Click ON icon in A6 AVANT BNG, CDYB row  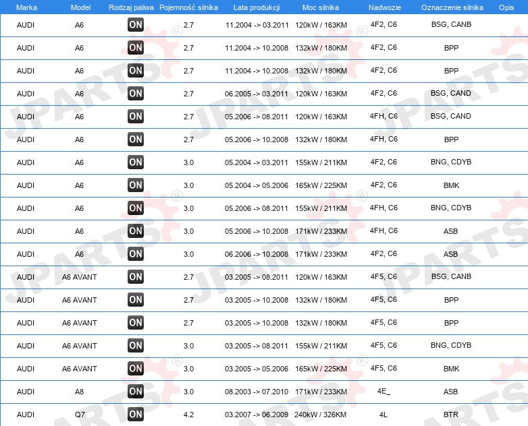pos(136,346)
